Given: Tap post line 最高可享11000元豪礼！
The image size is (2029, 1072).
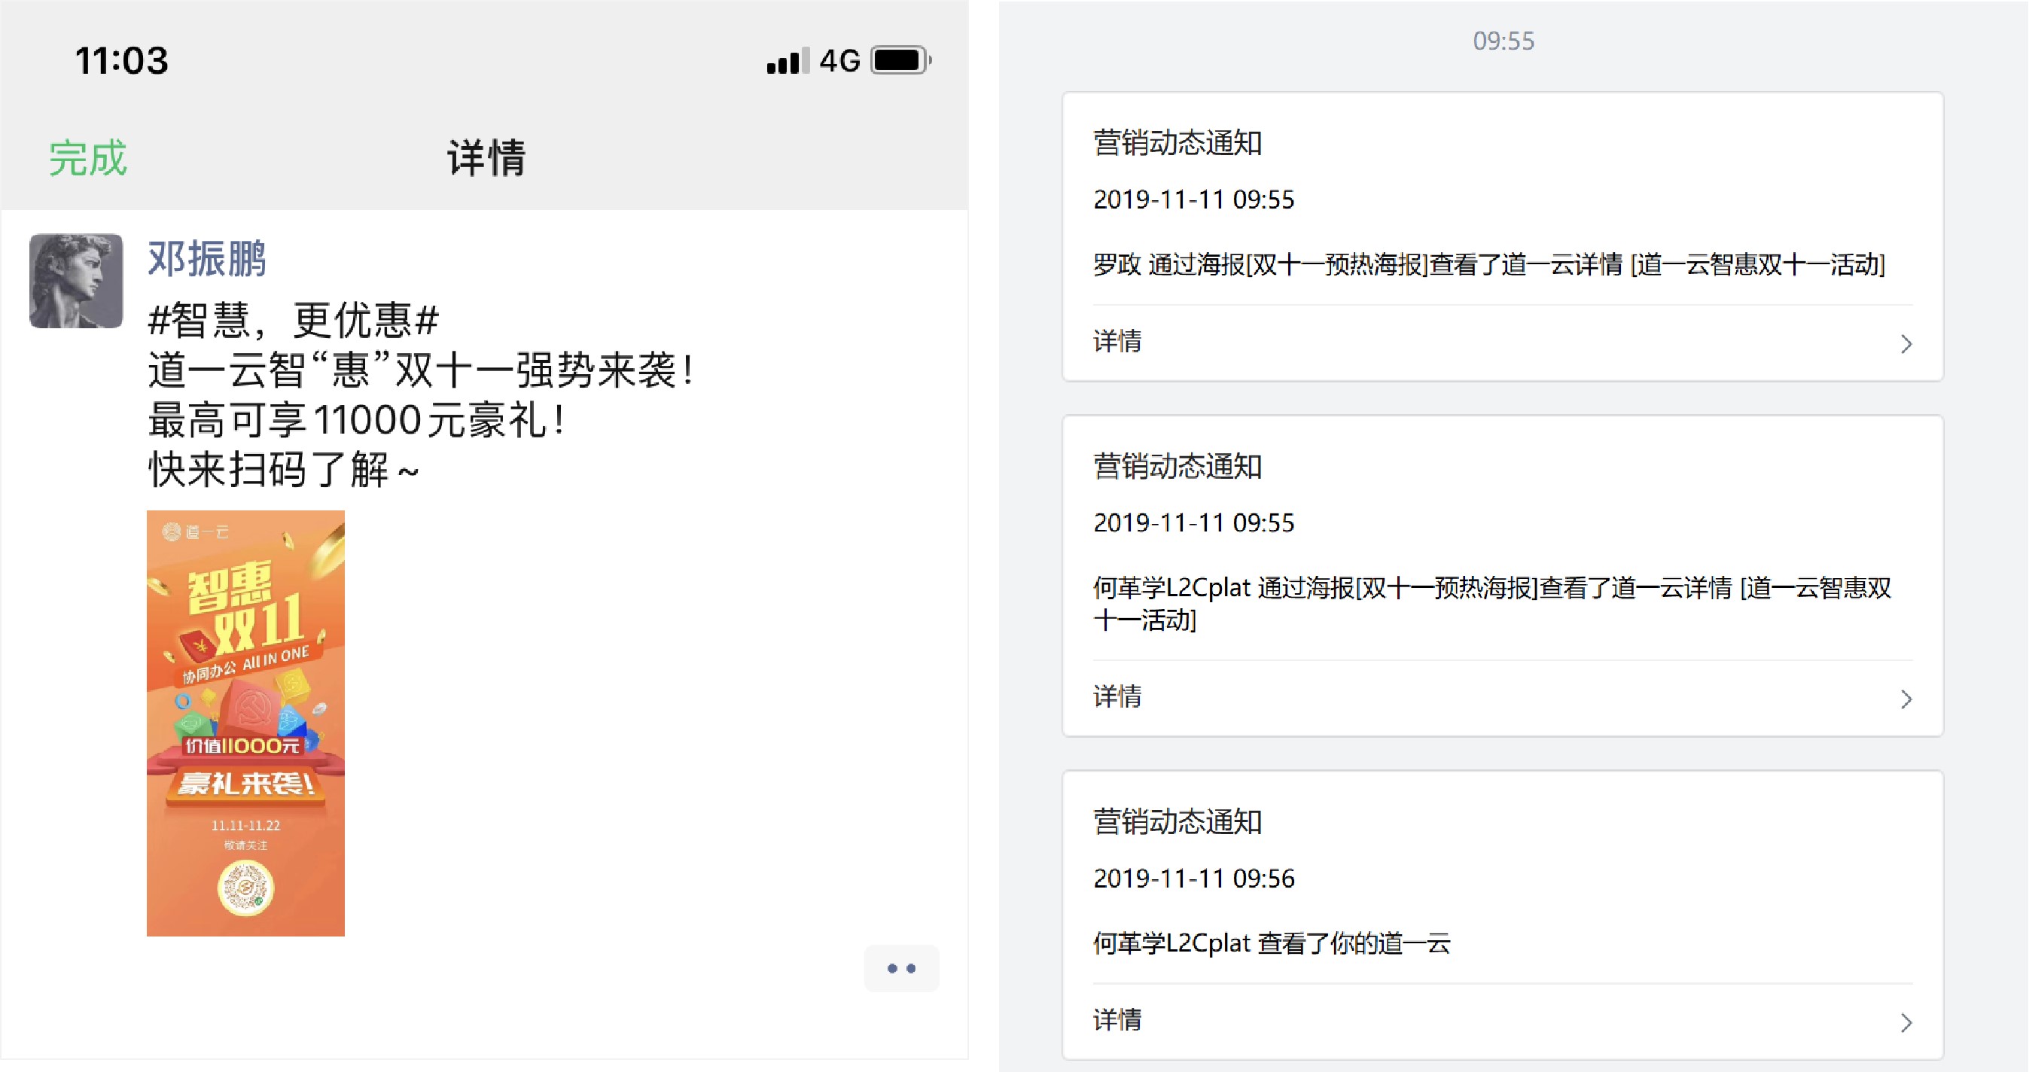Looking at the screenshot, I should (357, 420).
